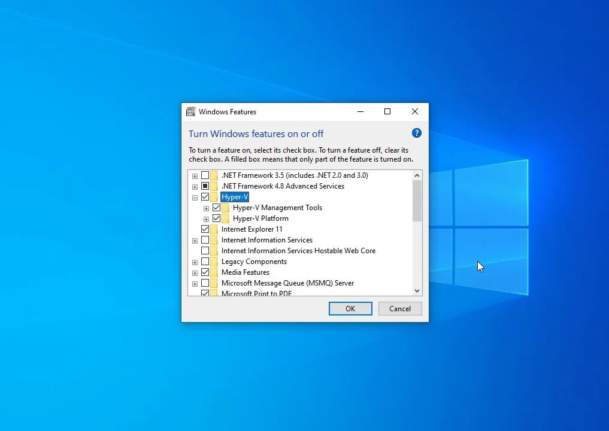Image resolution: width=609 pixels, height=431 pixels.
Task: Select the Legacy Components label
Action: coord(254,262)
